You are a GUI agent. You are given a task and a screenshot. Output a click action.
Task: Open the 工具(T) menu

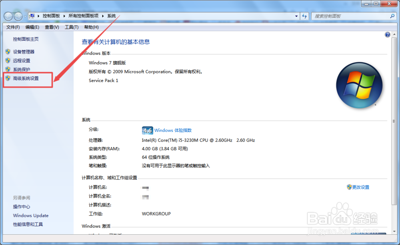coord(72,27)
